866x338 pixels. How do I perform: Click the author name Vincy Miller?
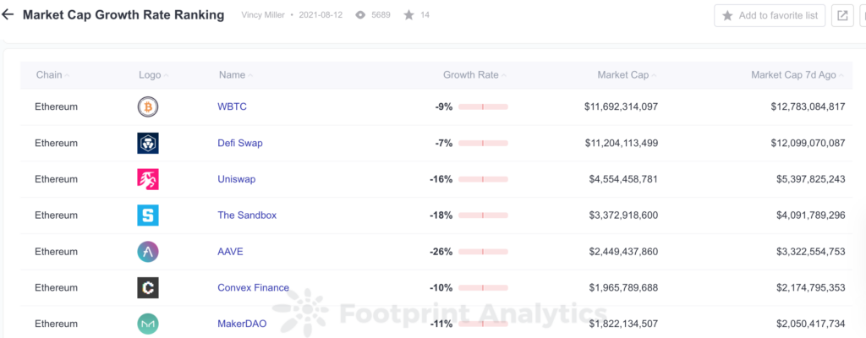263,15
